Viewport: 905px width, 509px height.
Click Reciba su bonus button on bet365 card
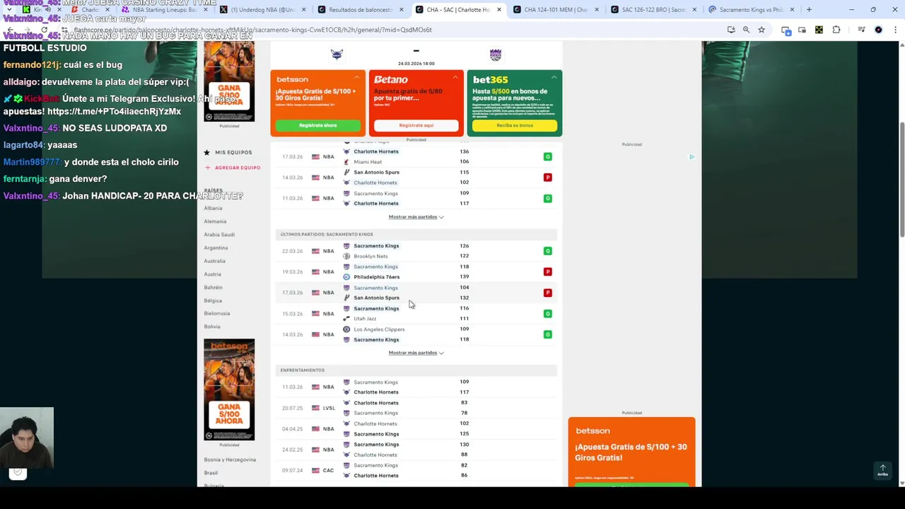pyautogui.click(x=514, y=125)
